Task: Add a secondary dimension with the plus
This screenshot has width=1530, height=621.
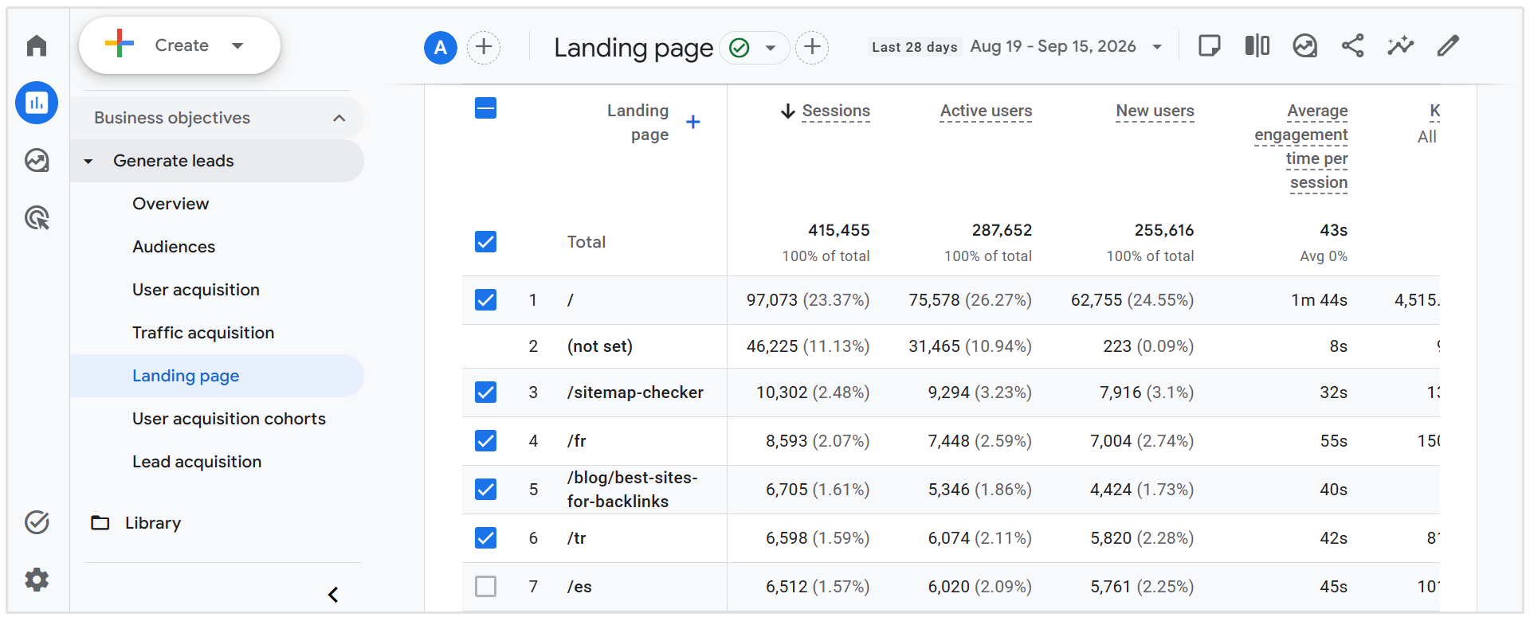Action: click(693, 122)
